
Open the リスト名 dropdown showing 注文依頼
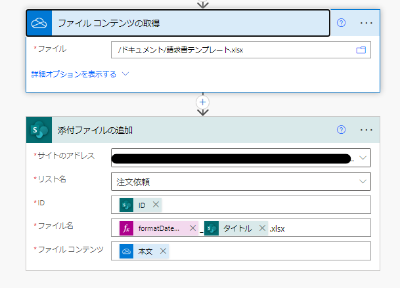click(x=241, y=182)
